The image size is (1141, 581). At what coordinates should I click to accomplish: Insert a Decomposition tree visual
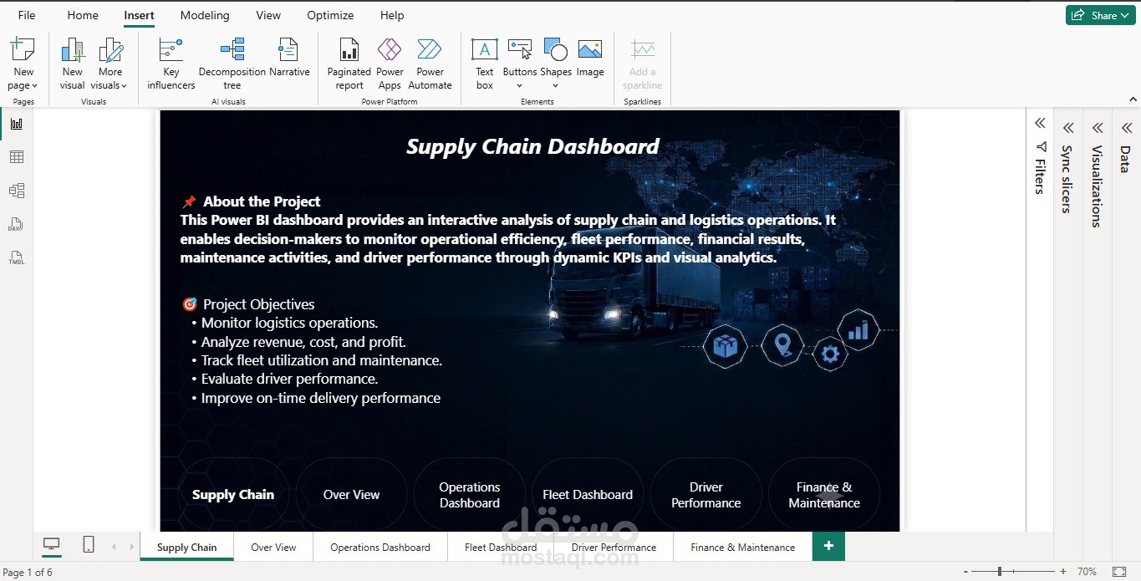pyautogui.click(x=232, y=64)
